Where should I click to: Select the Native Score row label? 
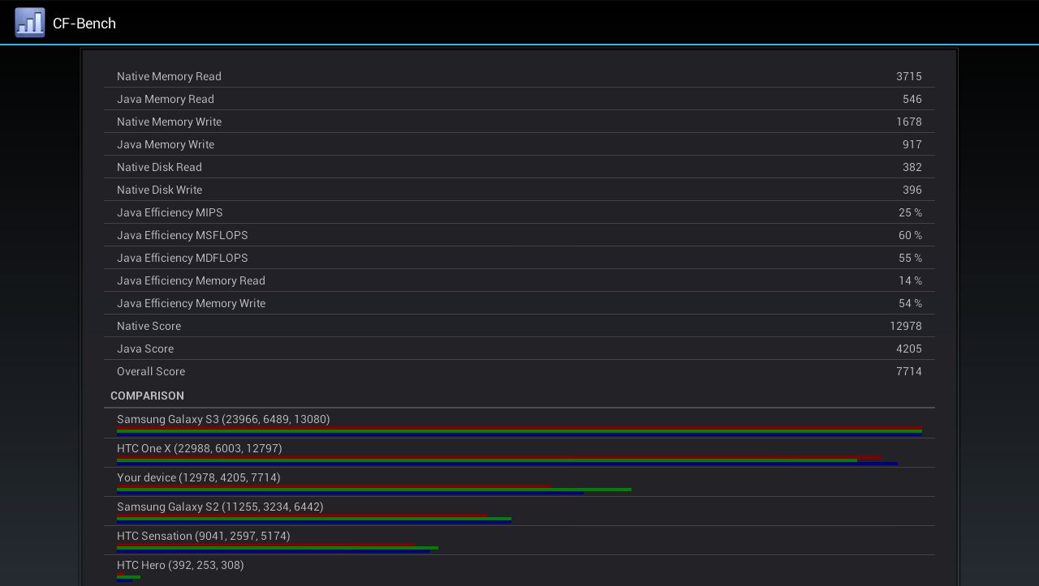pos(149,326)
